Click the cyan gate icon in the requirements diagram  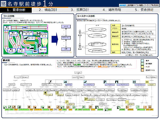point(117,82)
